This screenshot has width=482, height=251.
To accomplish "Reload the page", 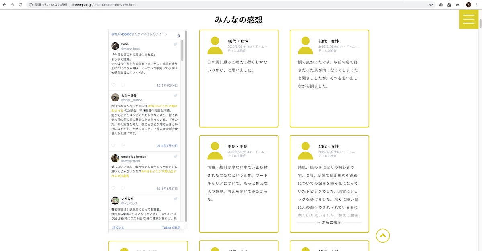I will pos(20,5).
